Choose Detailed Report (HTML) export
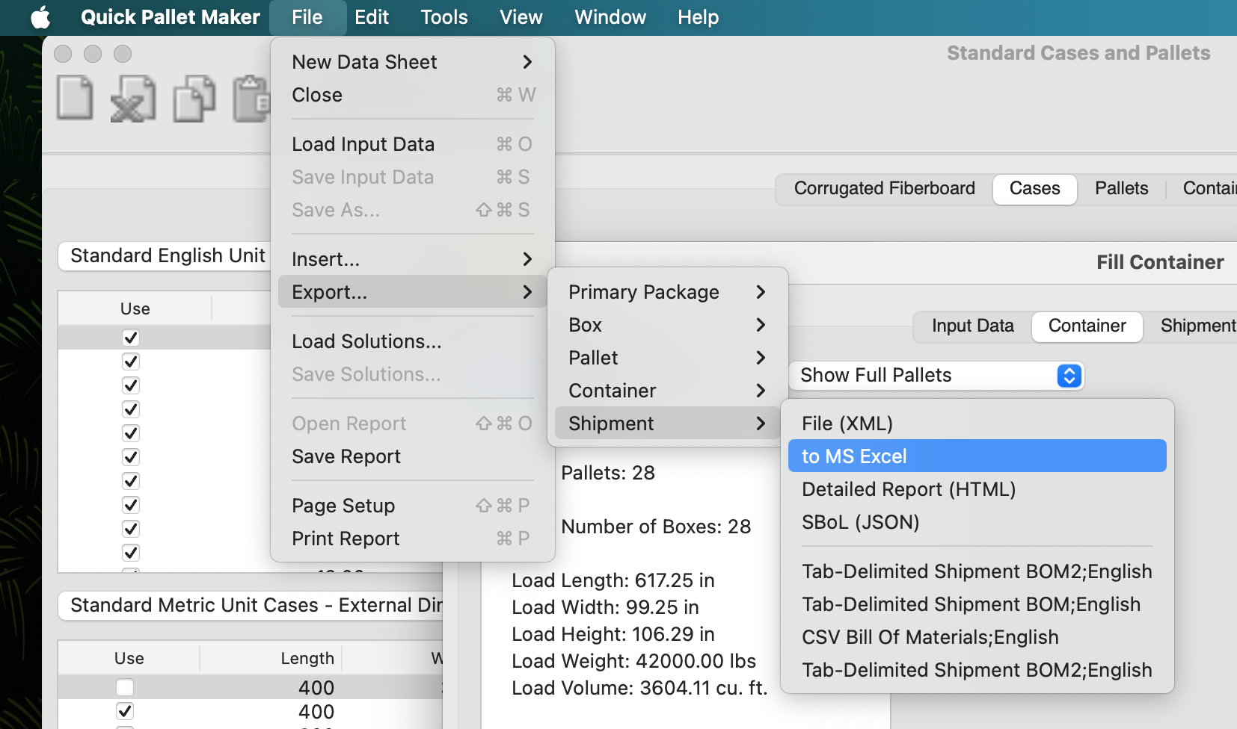The width and height of the screenshot is (1237, 729). click(977, 489)
